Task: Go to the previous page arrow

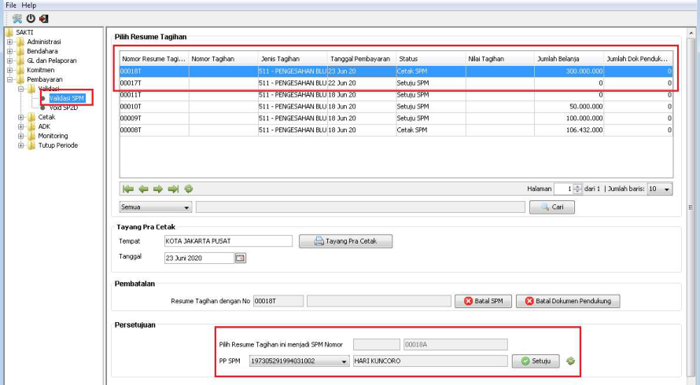Action: [143, 189]
